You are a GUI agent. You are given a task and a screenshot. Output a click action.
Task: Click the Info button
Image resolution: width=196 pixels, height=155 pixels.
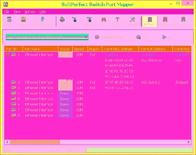(x=142, y=37)
